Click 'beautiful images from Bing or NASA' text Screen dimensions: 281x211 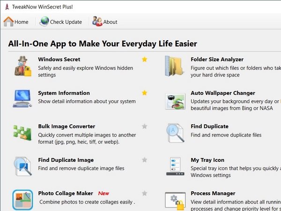coord(232,108)
